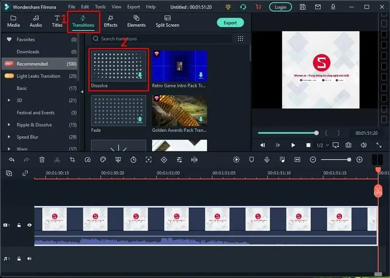
Task: Select Golden Awards Pack thumbnail
Action: [179, 111]
